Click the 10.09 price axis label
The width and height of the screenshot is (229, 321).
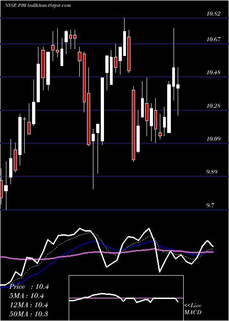(x=213, y=139)
